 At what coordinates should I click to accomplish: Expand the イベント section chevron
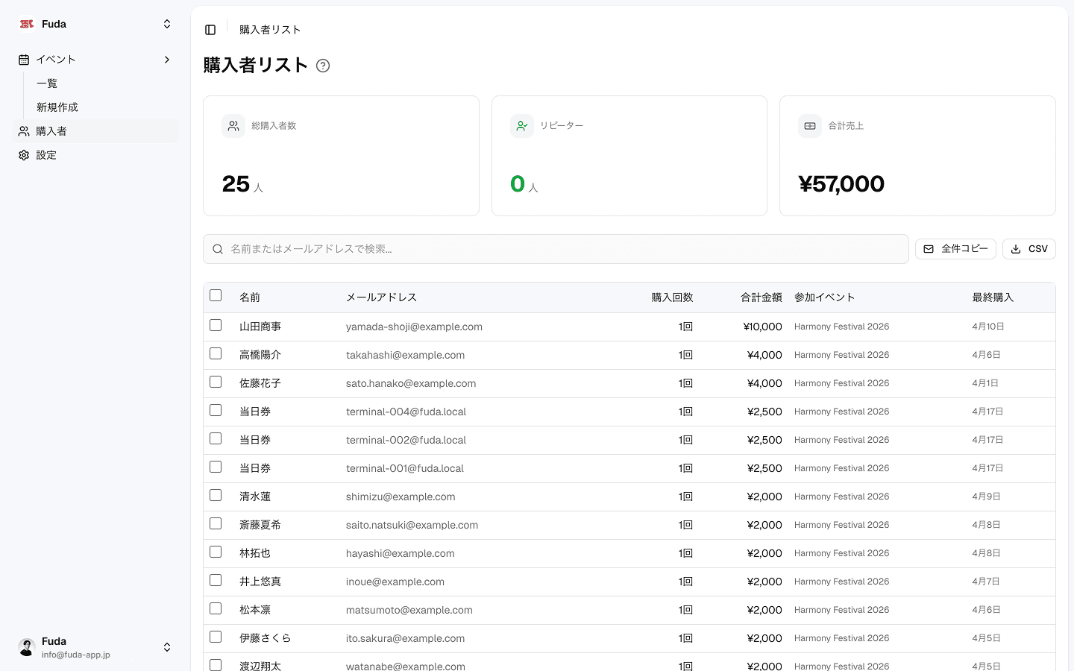tap(166, 59)
